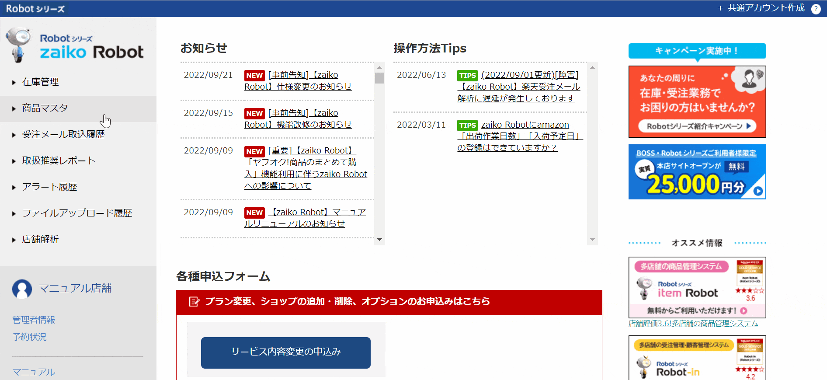
Task: Click the TIPS badge on the 2022/06/13 entry
Action: coord(467,75)
